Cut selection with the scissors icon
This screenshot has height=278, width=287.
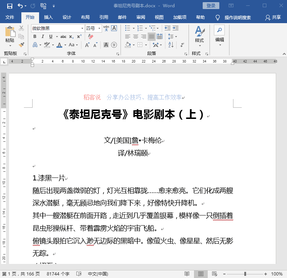point(21,28)
